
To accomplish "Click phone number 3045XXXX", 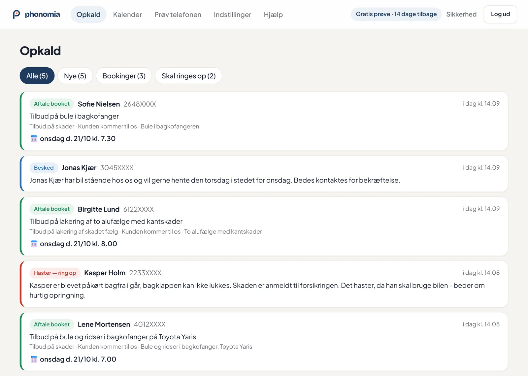I will click(x=117, y=168).
